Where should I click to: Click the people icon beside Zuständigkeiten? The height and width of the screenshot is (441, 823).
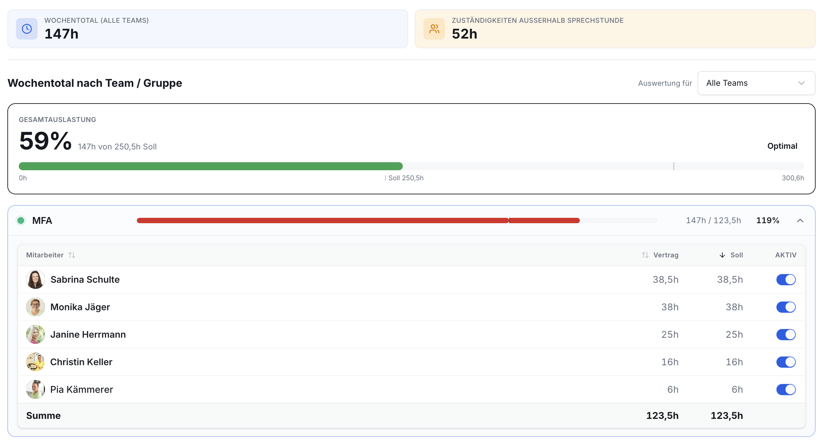pos(434,29)
